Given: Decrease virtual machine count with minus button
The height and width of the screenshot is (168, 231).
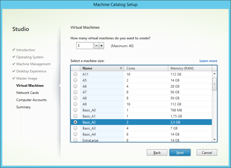Looking at the screenshot, I should (x=97, y=46).
